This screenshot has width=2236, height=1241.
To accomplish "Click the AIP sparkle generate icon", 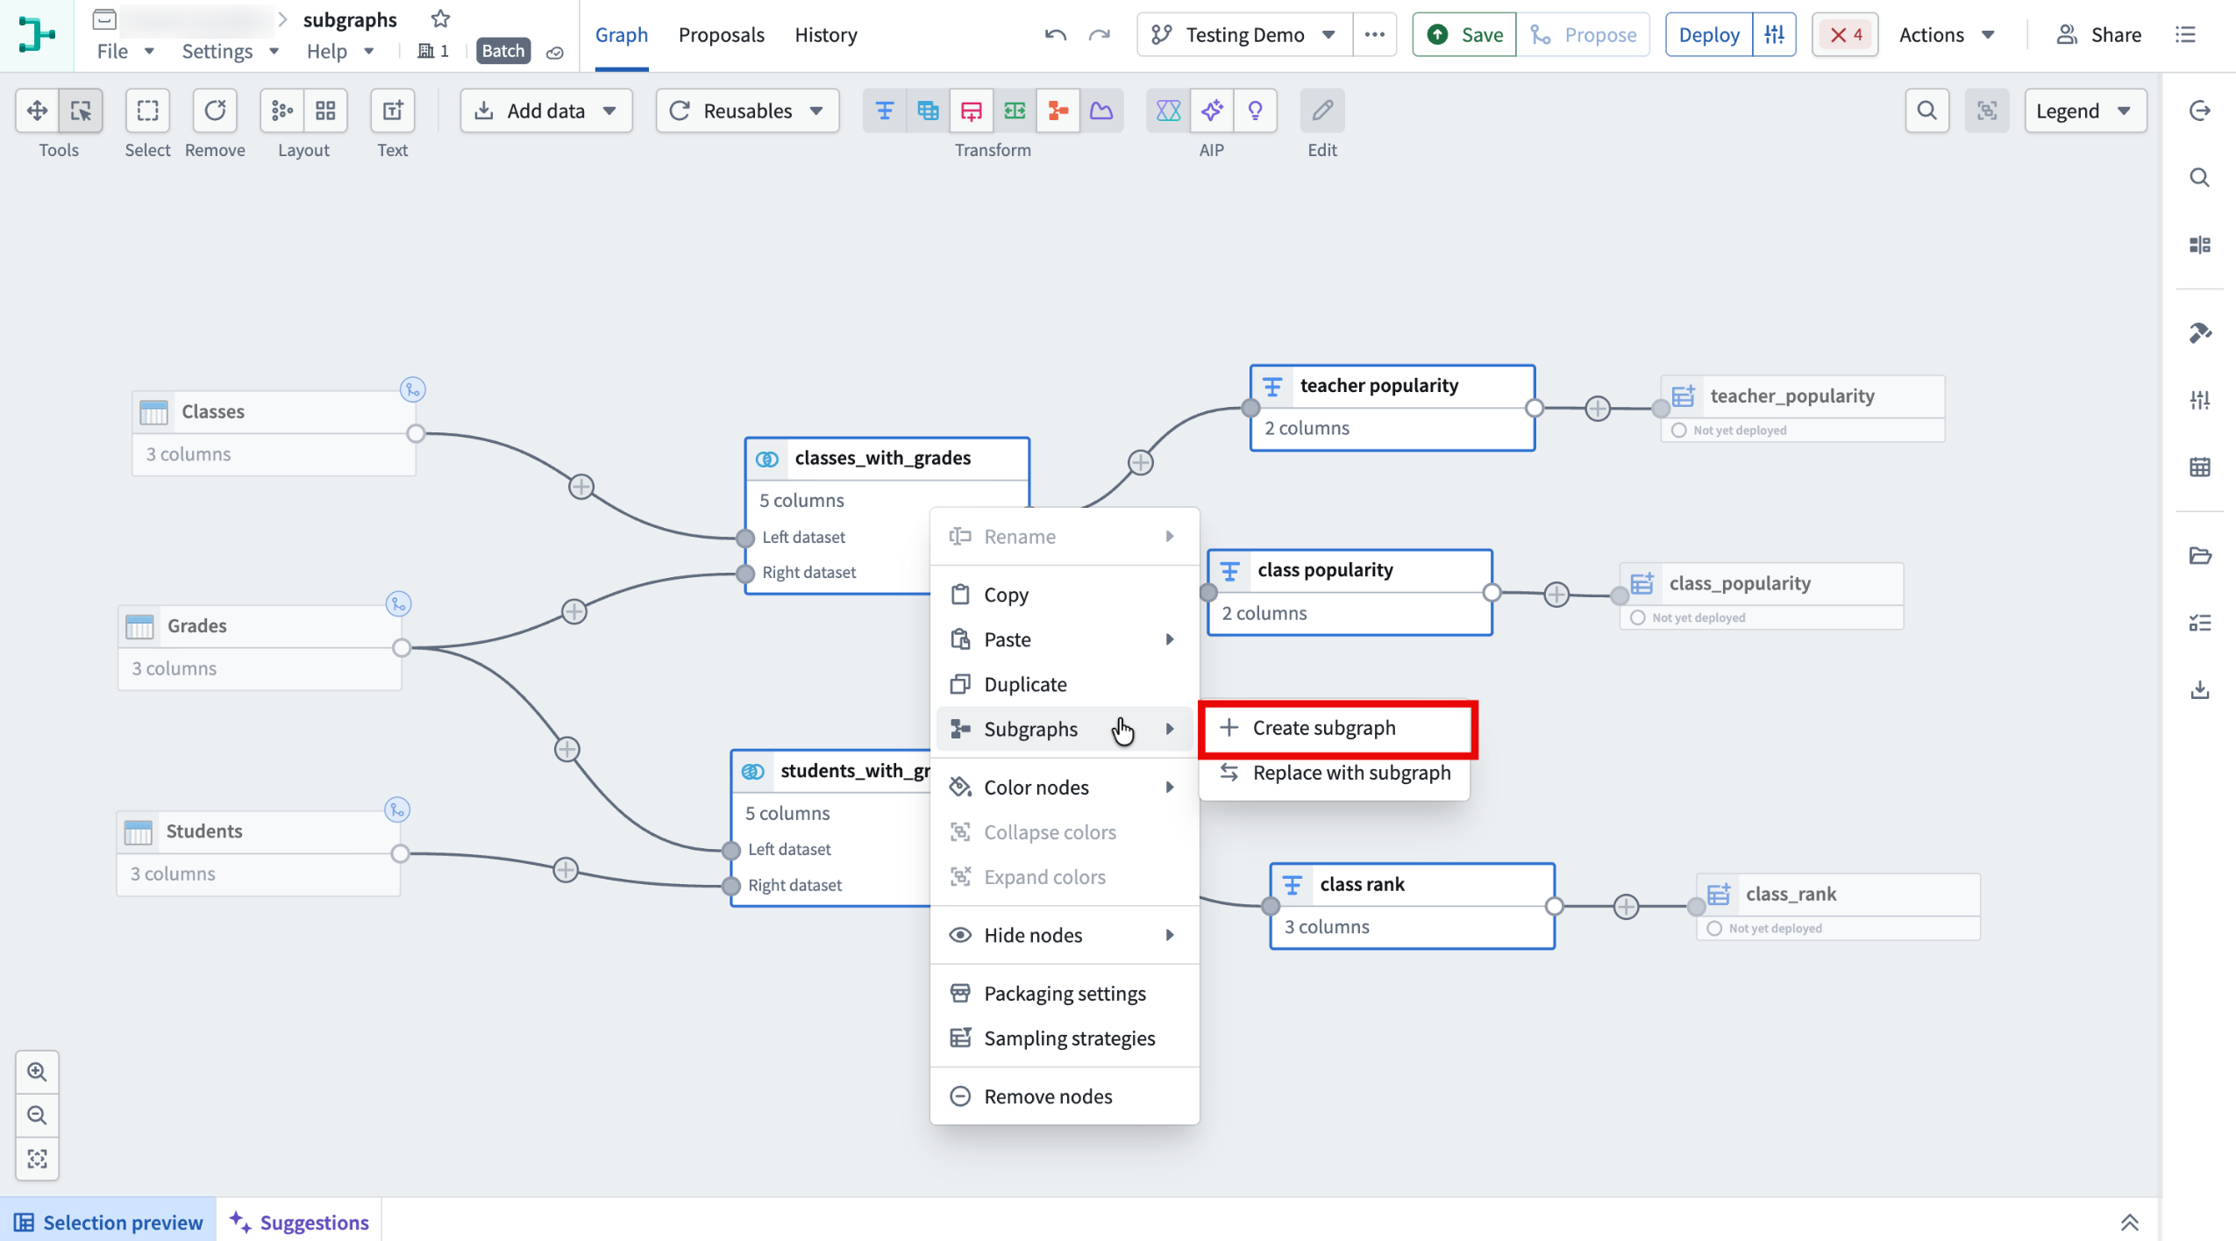I will 1212,111.
